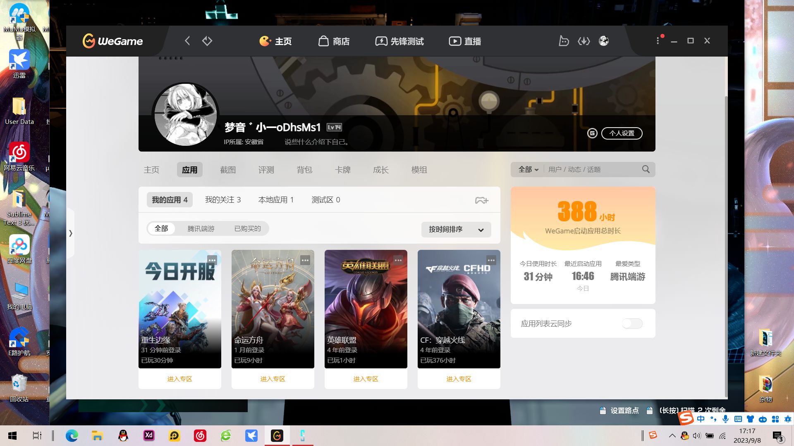Focus the 用户/动态/话题 search field
Image resolution: width=794 pixels, height=446 pixels.
click(591, 170)
